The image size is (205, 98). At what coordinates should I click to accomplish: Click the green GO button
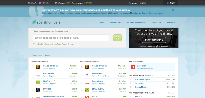(117, 38)
